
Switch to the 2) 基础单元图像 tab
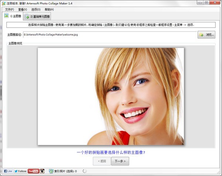click(x=37, y=17)
